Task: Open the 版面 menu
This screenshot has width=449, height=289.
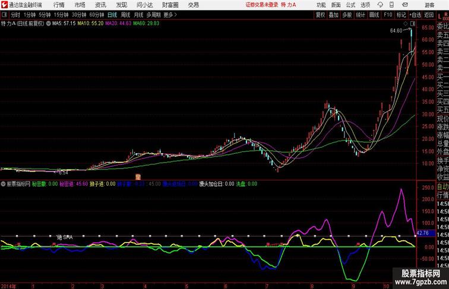Action: pyautogui.click(x=336, y=5)
